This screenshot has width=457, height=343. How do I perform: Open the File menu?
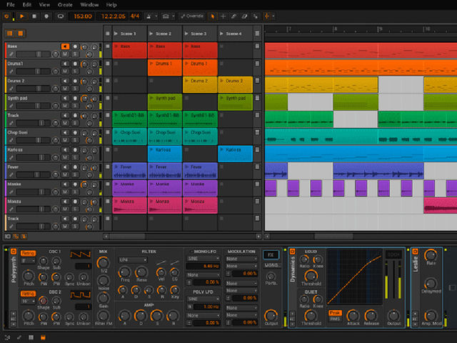(11, 5)
